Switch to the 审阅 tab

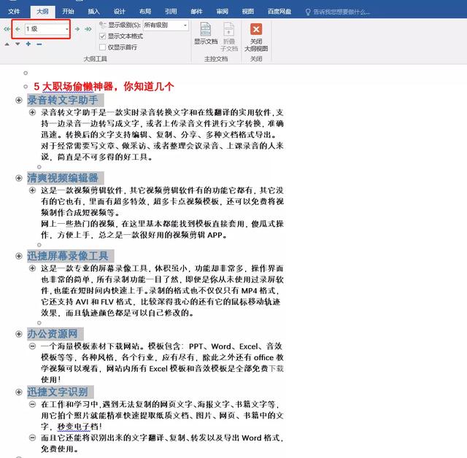point(222,12)
